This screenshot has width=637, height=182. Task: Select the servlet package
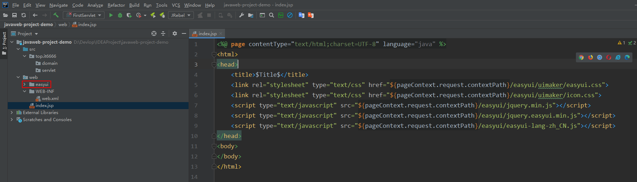pyautogui.click(x=49, y=70)
